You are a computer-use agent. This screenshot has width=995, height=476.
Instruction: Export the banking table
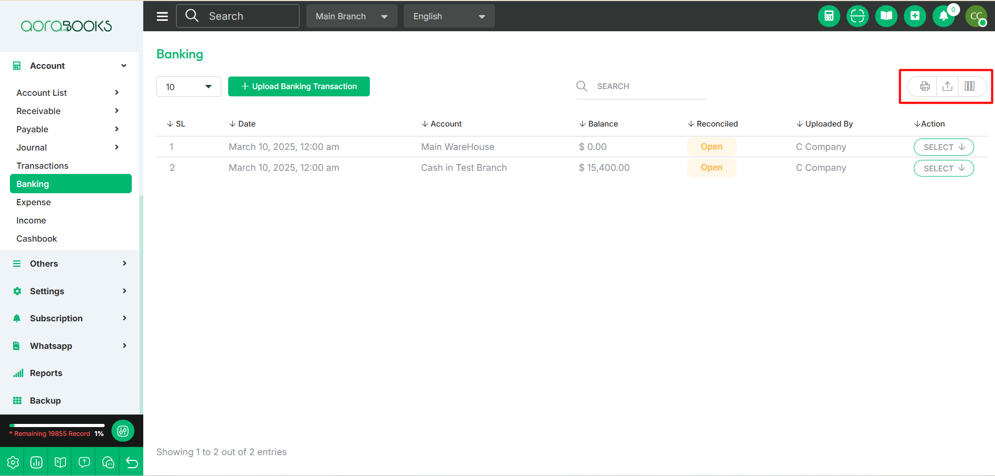point(948,86)
